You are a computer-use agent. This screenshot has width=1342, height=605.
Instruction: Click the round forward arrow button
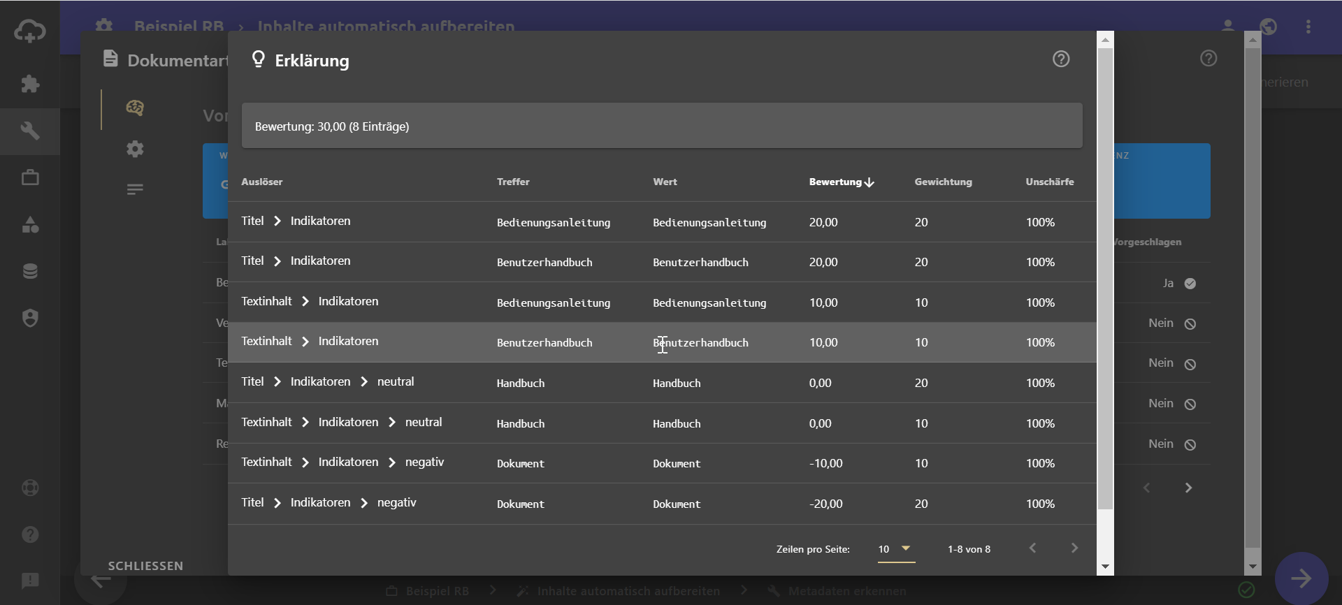click(1301, 578)
